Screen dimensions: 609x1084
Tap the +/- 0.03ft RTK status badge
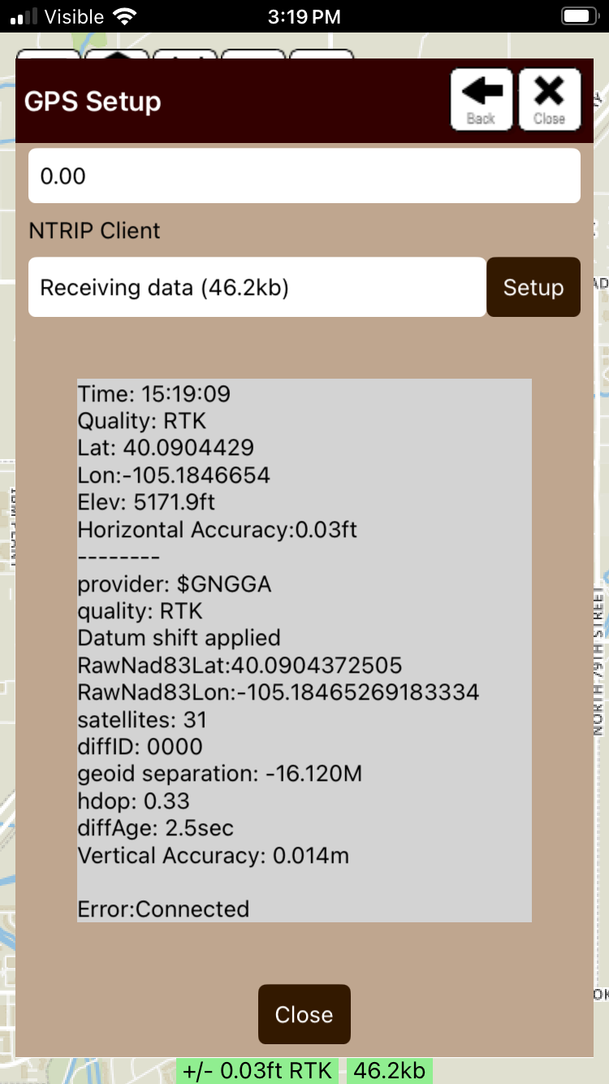click(x=257, y=1071)
